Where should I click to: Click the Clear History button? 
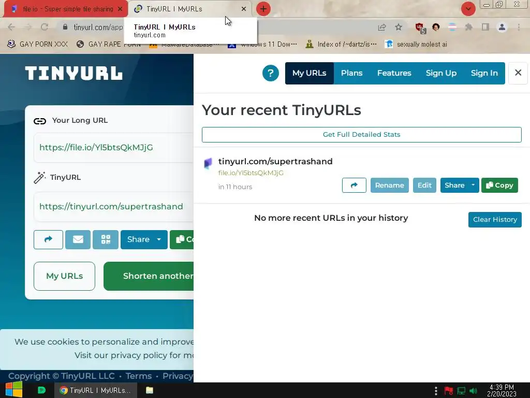(x=495, y=220)
